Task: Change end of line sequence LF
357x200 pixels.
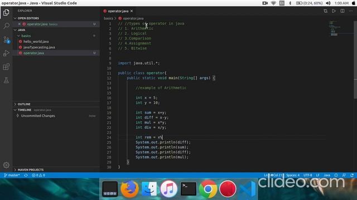Action: 318,176
